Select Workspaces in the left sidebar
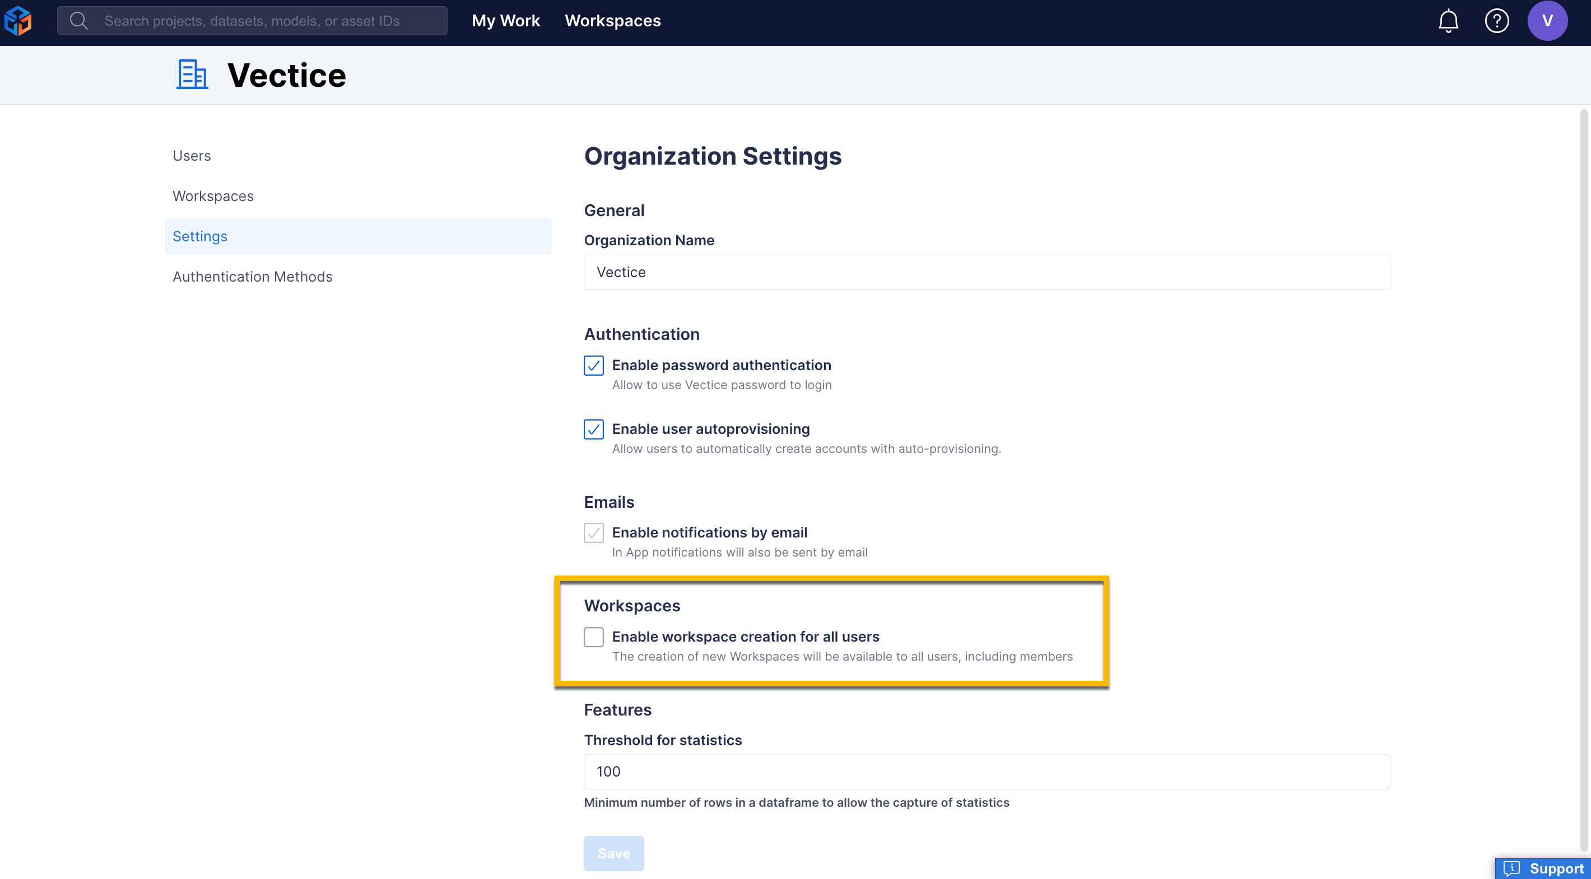This screenshot has width=1591, height=879. click(213, 196)
